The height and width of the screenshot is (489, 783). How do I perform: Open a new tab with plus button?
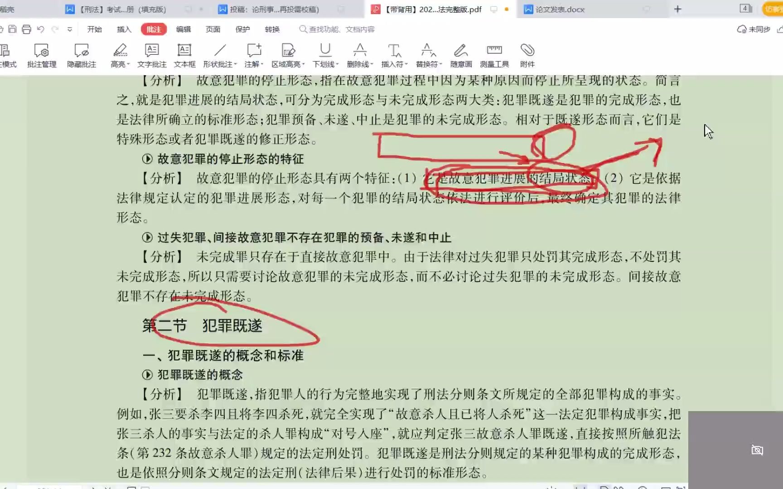tap(677, 9)
